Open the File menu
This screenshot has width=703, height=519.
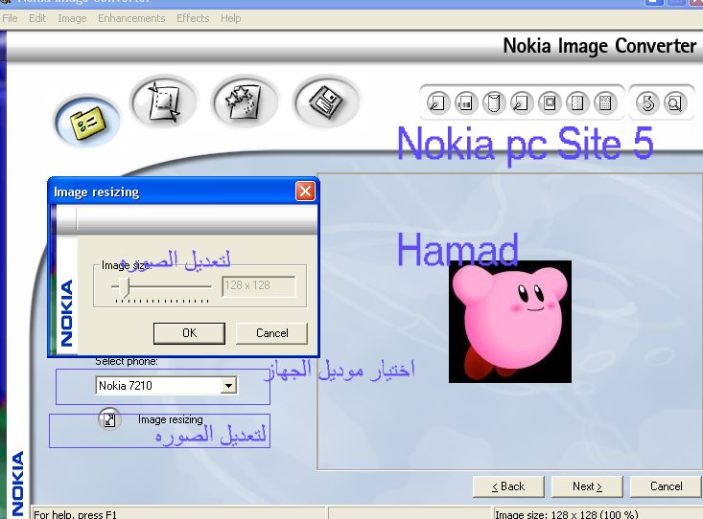click(x=10, y=18)
